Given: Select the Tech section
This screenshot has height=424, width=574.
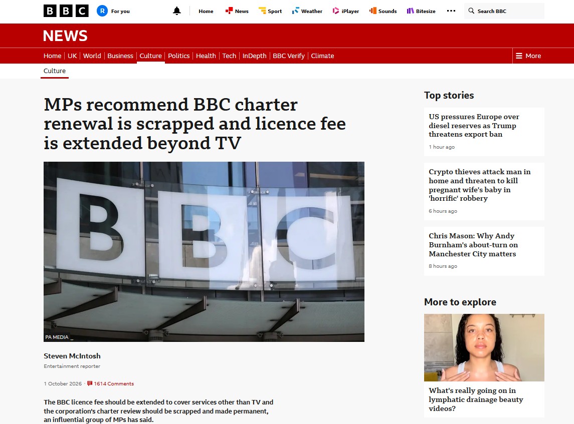Looking at the screenshot, I should (x=229, y=56).
